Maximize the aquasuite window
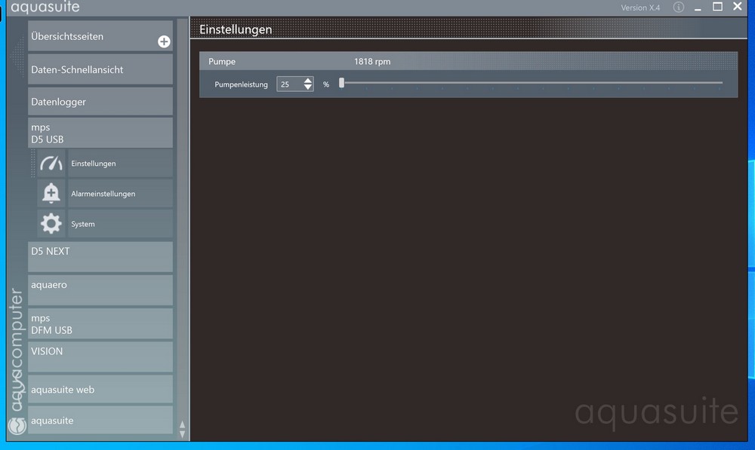This screenshot has height=450, width=755. [717, 7]
